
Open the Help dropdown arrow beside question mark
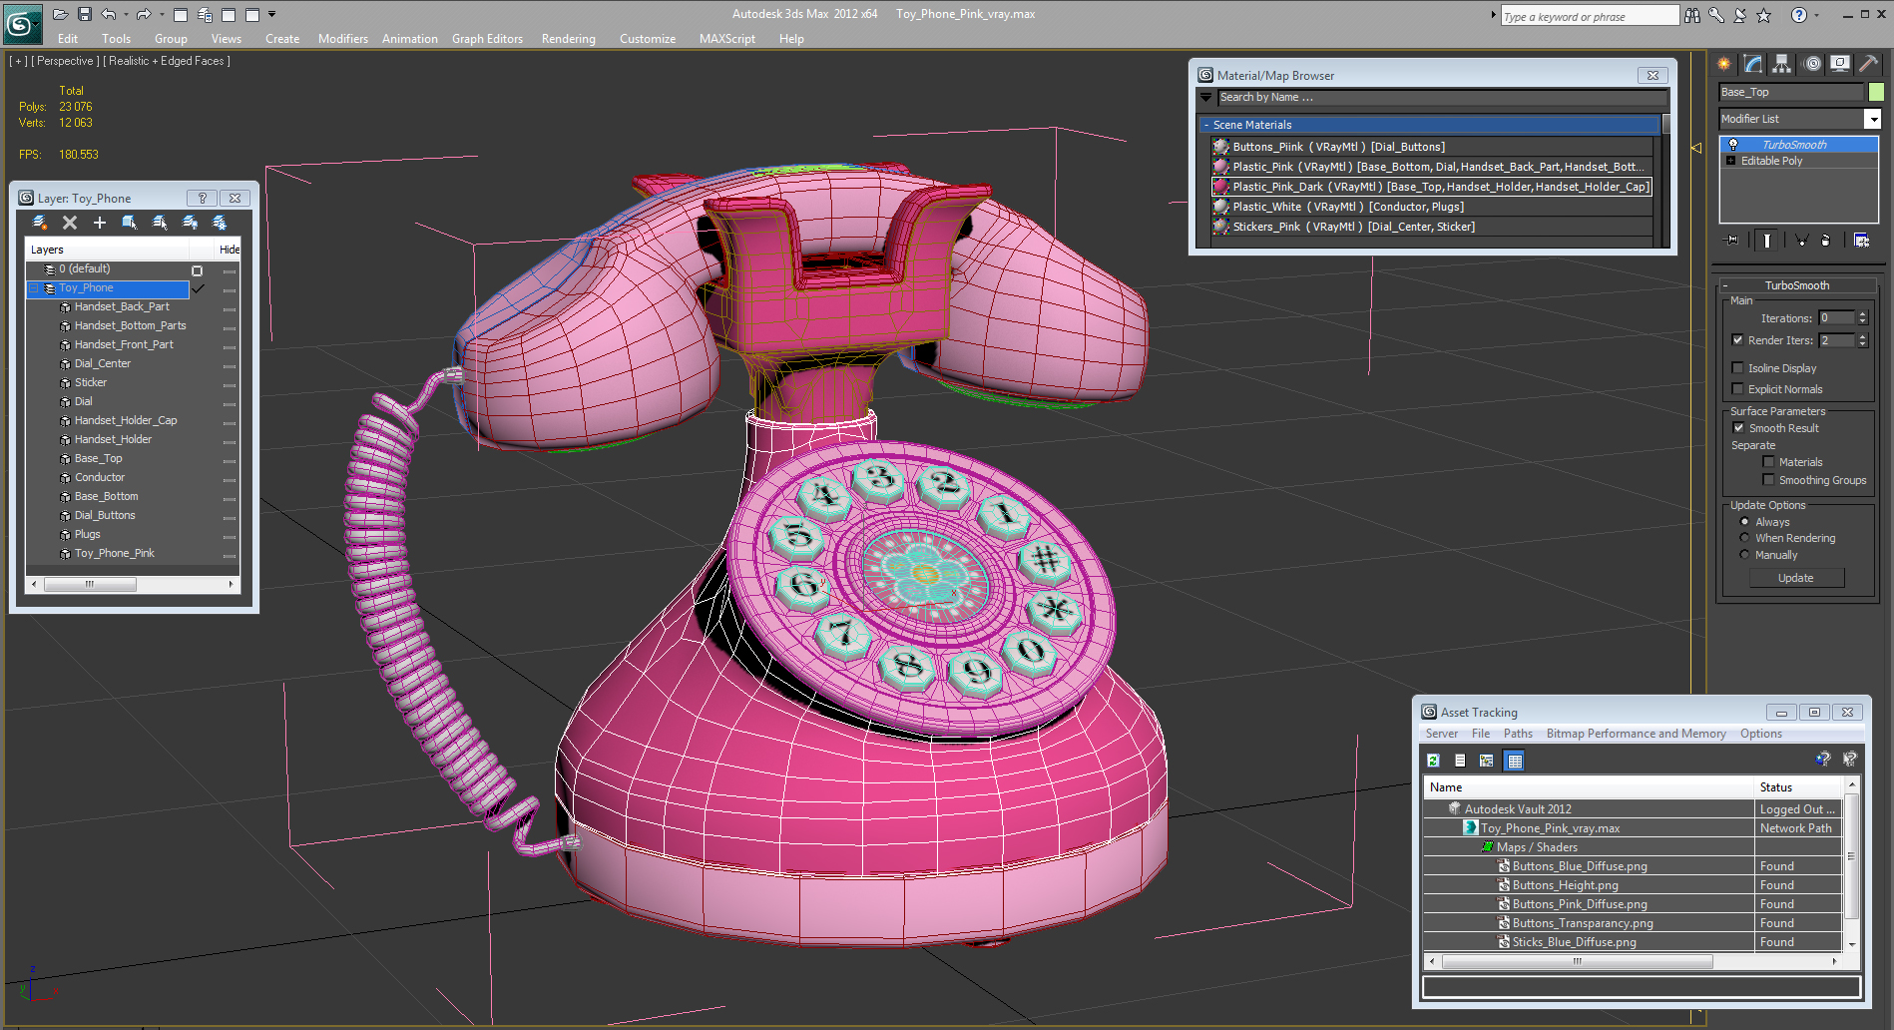click(x=1817, y=15)
